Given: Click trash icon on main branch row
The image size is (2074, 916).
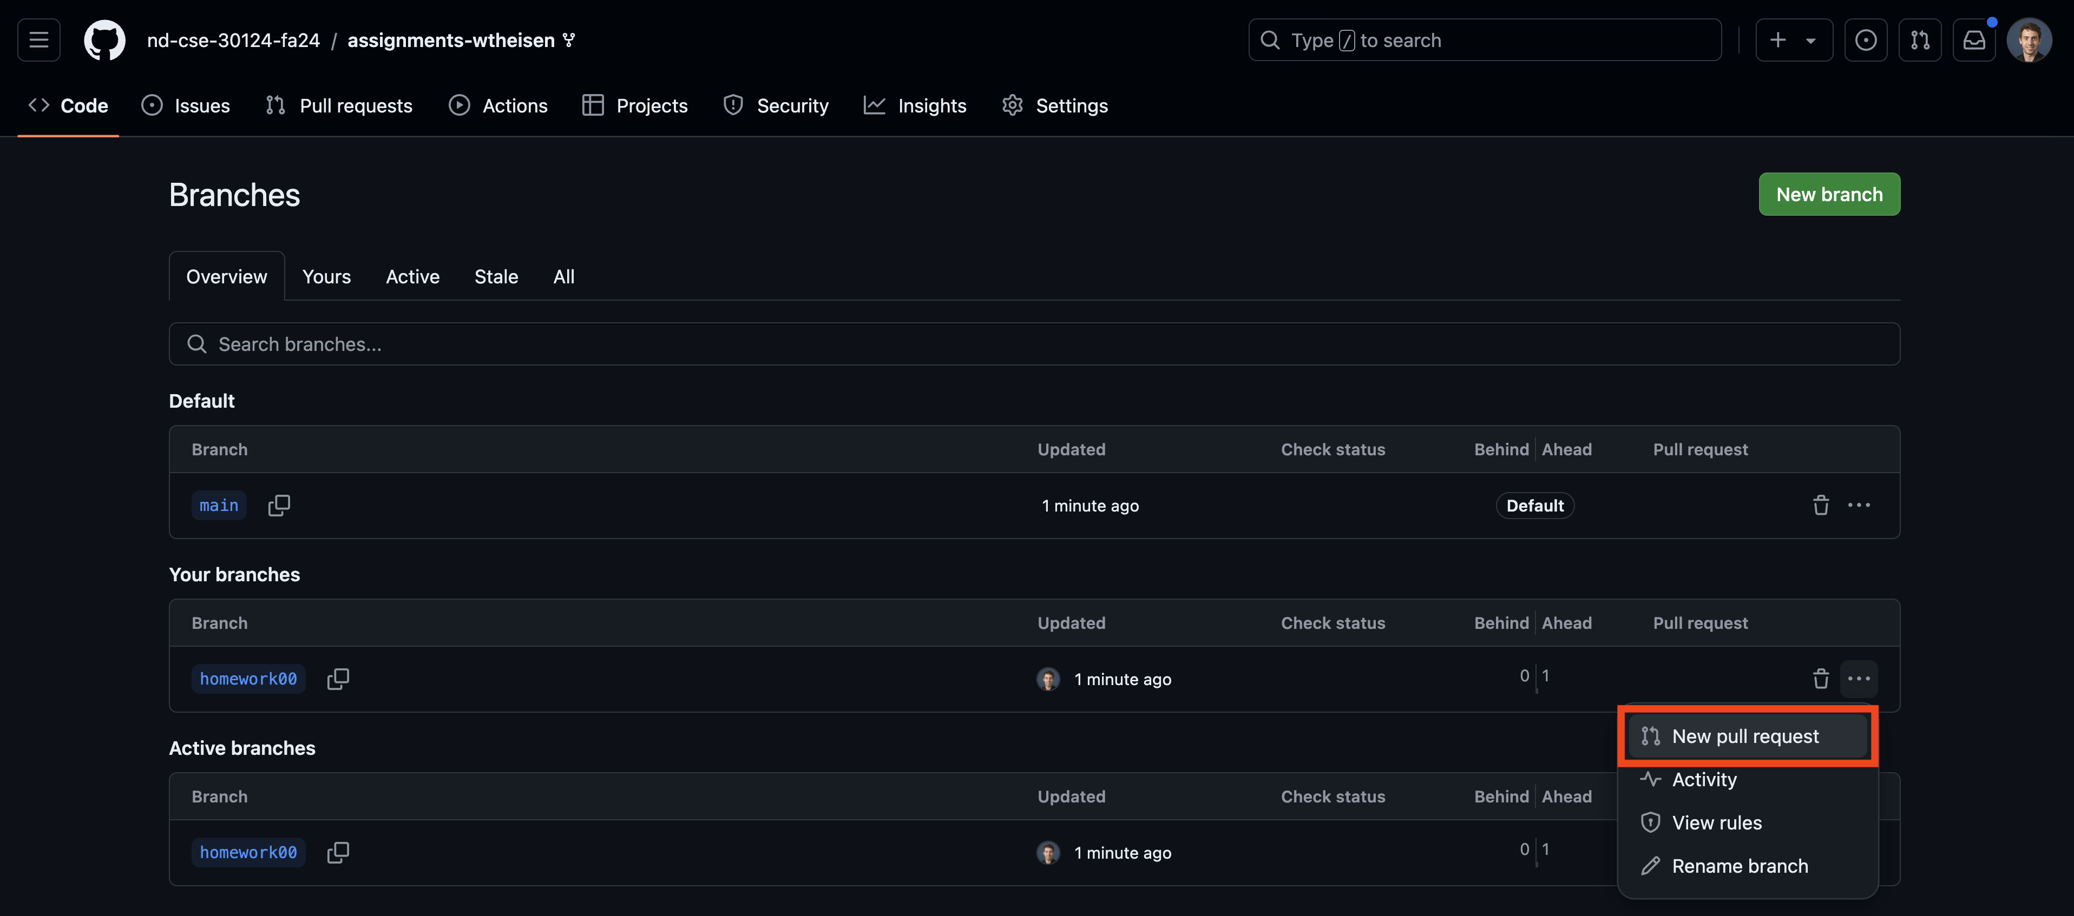Looking at the screenshot, I should pos(1820,505).
